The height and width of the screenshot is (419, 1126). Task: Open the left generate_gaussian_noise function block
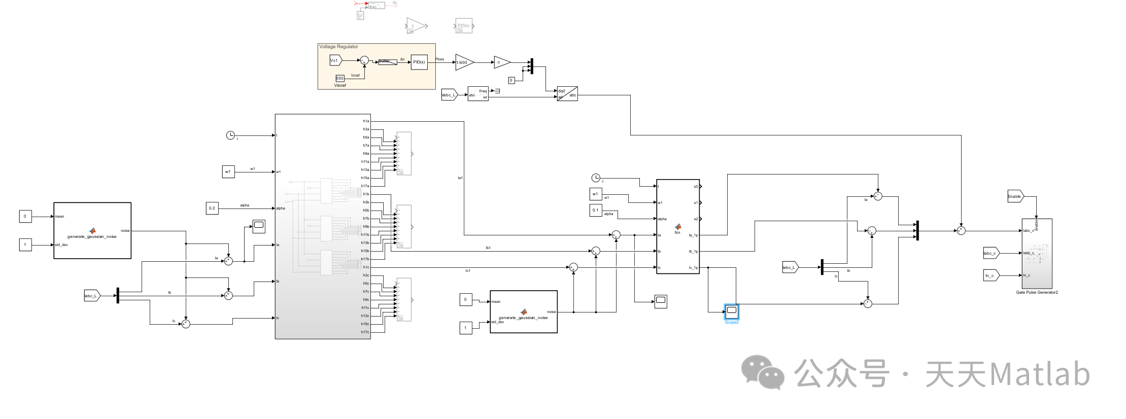(x=92, y=231)
